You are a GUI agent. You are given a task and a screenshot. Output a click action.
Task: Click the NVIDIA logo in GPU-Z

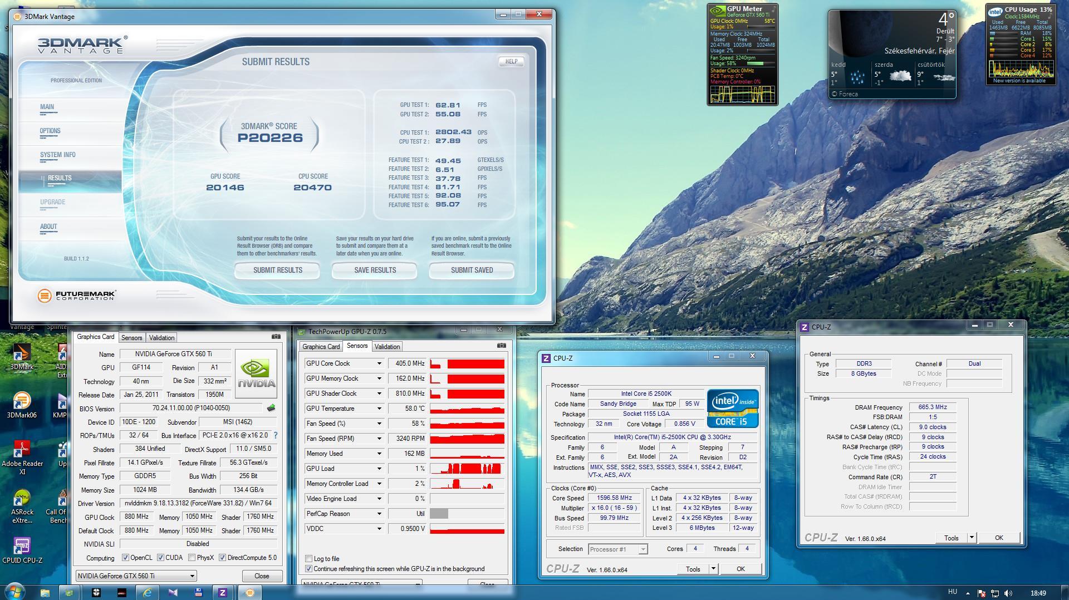256,373
